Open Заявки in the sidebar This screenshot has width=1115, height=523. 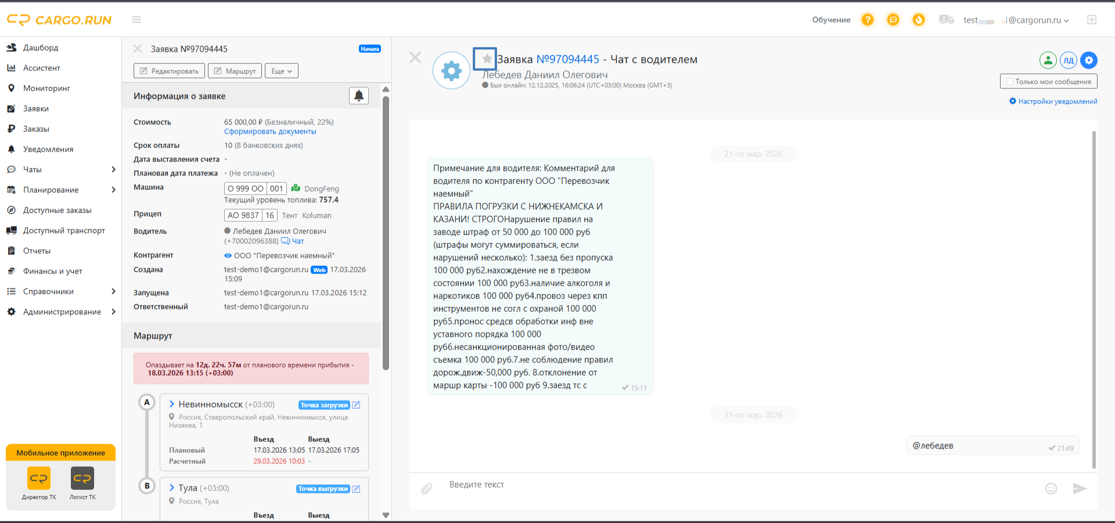click(36, 109)
